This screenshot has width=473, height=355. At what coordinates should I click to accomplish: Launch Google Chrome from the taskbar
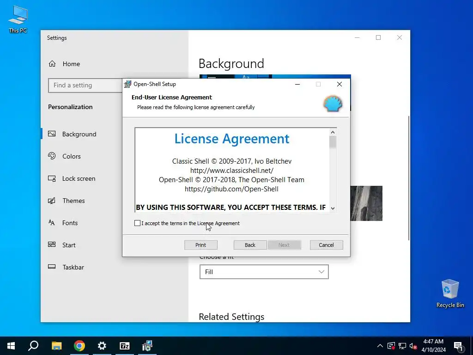(79, 346)
